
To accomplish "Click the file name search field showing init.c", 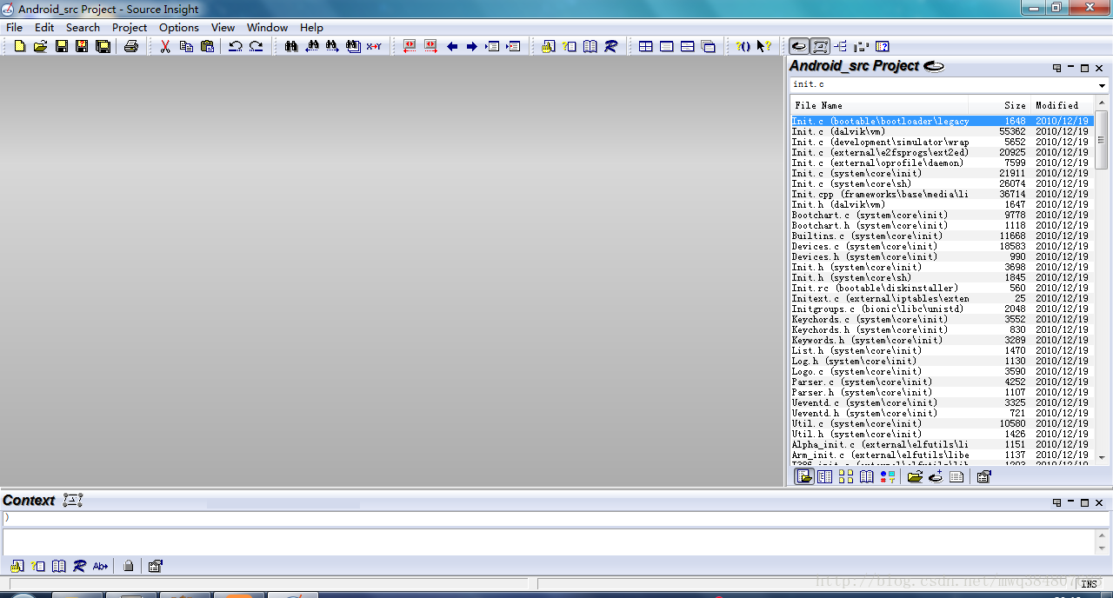I will click(943, 85).
